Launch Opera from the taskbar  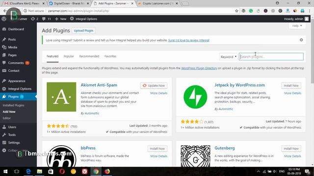pos(62,172)
